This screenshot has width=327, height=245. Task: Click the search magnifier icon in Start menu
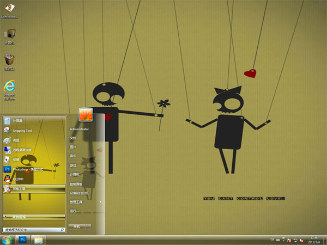click(62, 230)
